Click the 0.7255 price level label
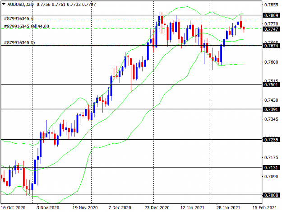The image size is (282, 212). 272,140
